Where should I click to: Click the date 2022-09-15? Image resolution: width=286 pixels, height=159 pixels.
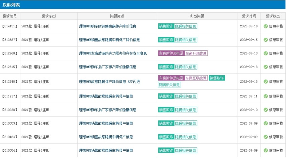click(x=249, y=40)
